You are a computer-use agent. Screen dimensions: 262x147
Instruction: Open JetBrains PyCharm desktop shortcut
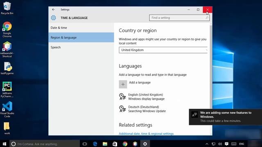click(7, 89)
